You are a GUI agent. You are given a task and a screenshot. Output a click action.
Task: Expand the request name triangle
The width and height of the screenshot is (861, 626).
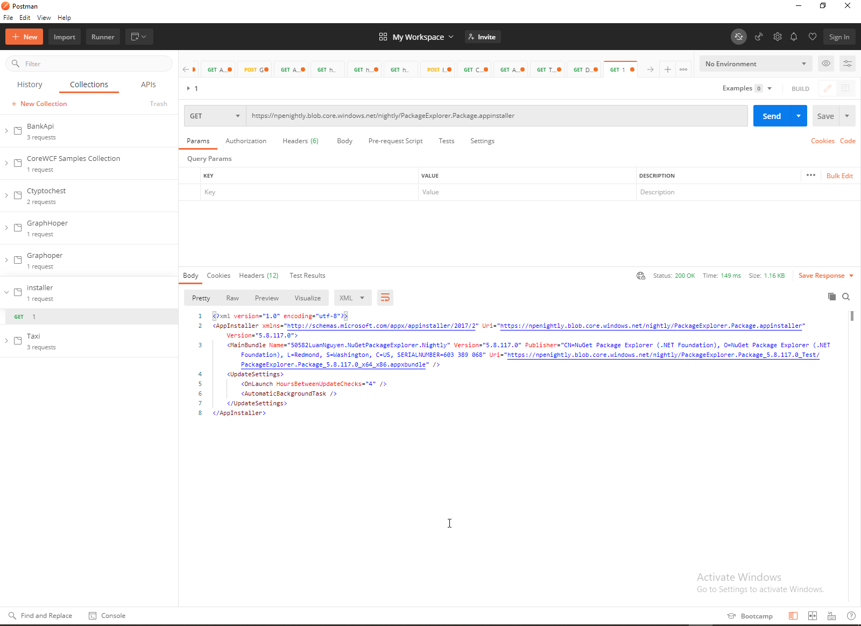point(188,88)
